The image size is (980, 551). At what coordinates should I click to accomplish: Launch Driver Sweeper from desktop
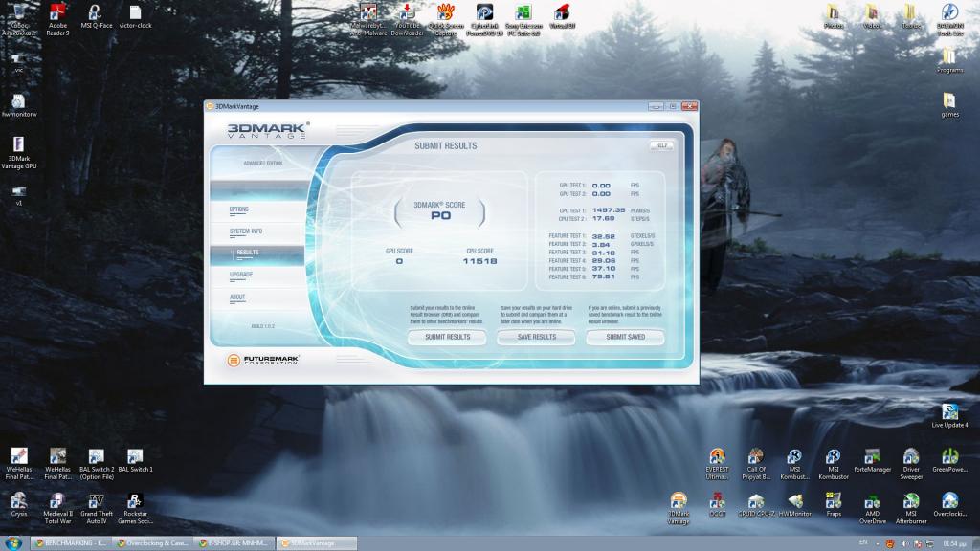click(911, 464)
